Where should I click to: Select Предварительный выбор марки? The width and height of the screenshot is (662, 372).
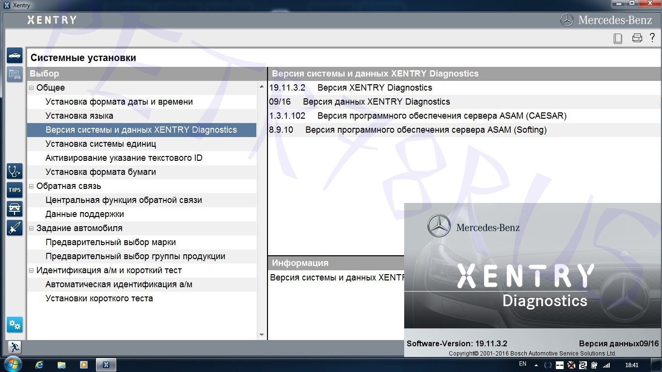tap(142, 242)
